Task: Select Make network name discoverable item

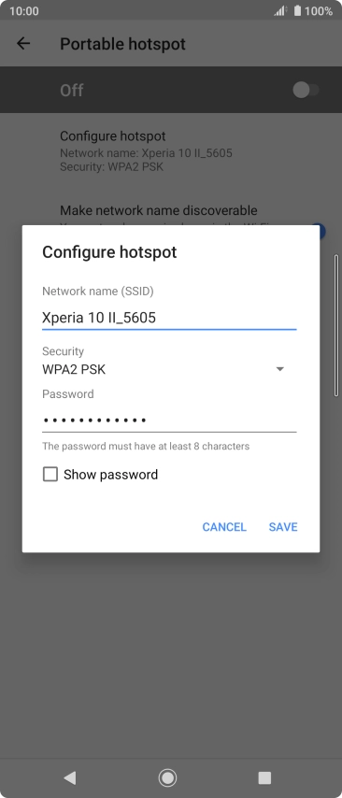Action: 159,210
